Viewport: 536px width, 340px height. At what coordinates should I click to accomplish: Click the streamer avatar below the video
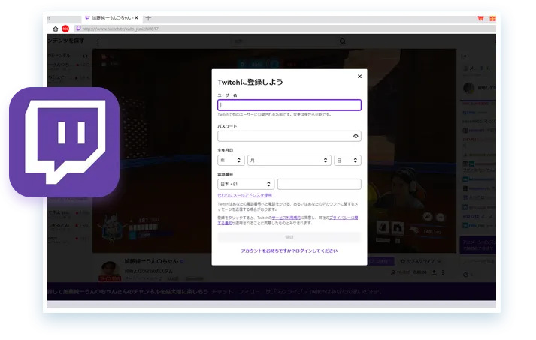pyautogui.click(x=110, y=271)
